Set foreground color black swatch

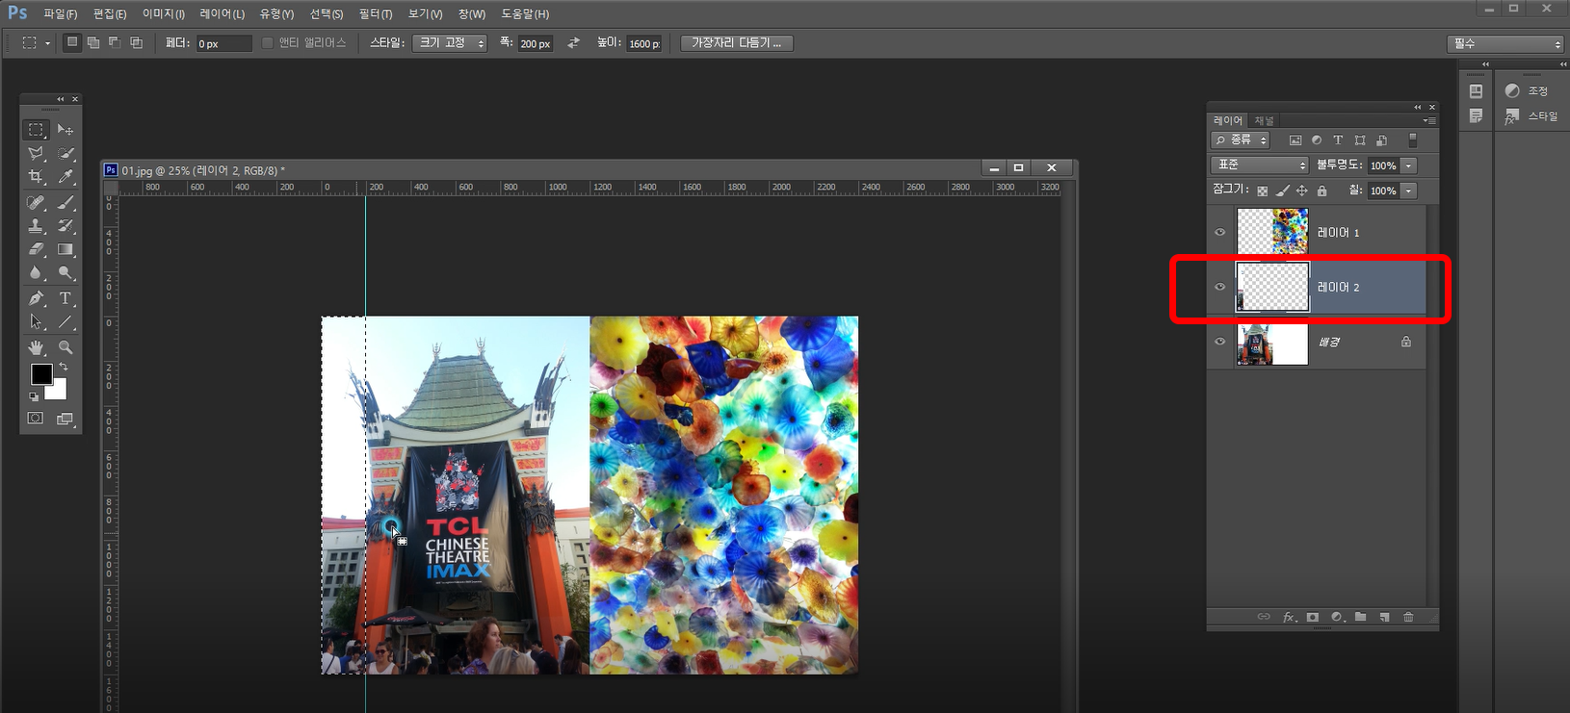coord(40,373)
